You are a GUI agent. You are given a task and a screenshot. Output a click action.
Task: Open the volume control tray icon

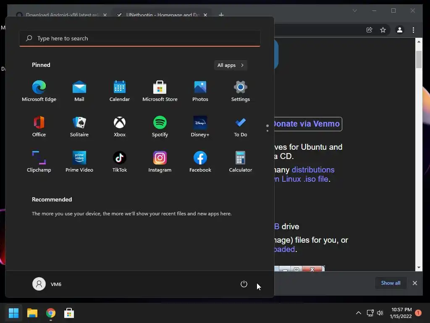[x=380, y=313]
